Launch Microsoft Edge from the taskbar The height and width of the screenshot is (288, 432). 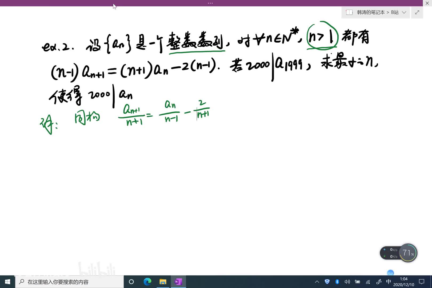point(147,282)
